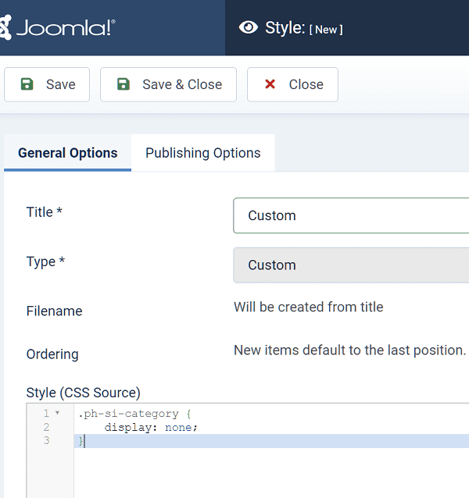Click the disabled Type field

point(352,265)
